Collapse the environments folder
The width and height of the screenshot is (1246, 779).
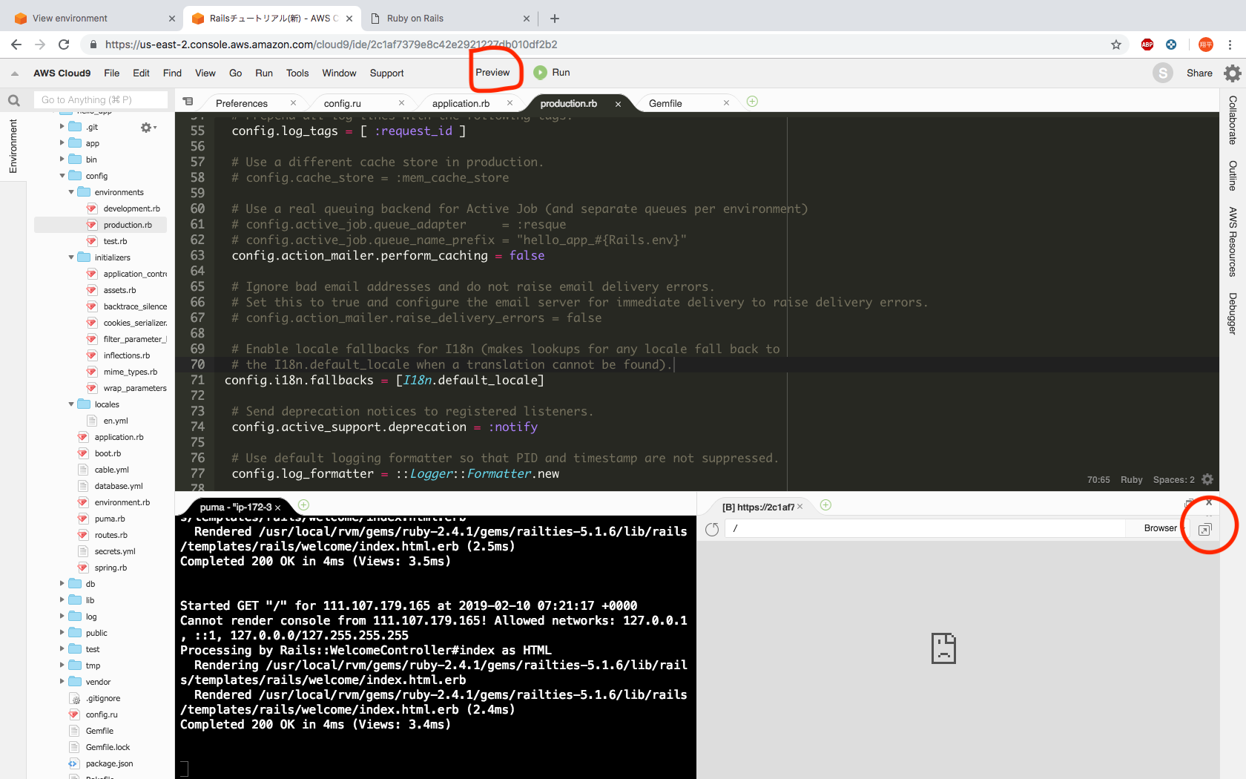(71, 192)
